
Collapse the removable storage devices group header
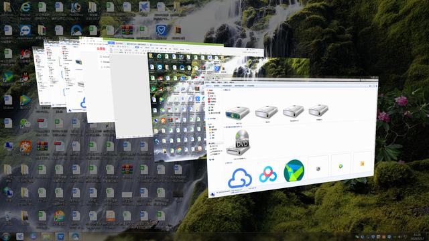click(x=238, y=127)
